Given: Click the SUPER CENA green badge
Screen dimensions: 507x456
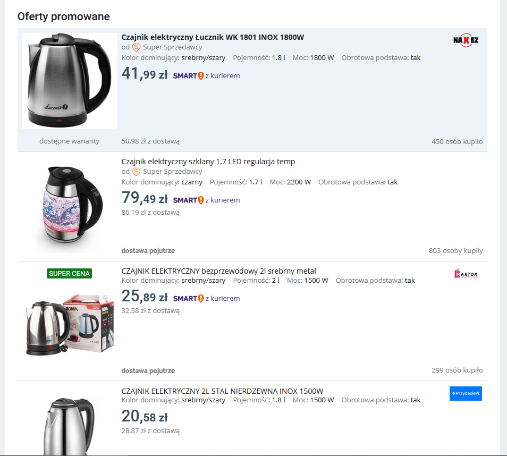Looking at the screenshot, I should pos(70,274).
